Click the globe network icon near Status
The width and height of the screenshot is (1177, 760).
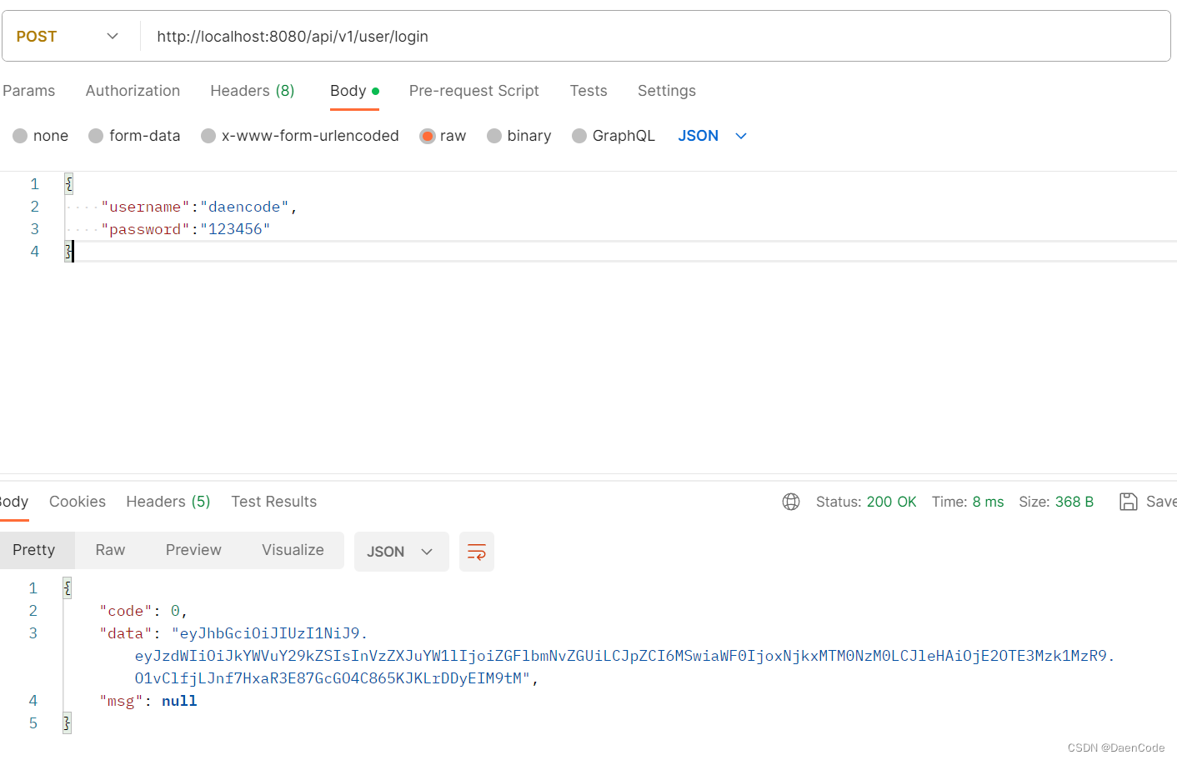pos(790,501)
